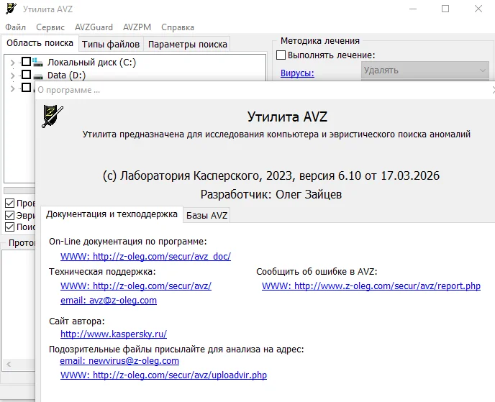Open the z-oleg.com/secur/avz/ support link
Screen dimensions: 495x402
coord(136,286)
